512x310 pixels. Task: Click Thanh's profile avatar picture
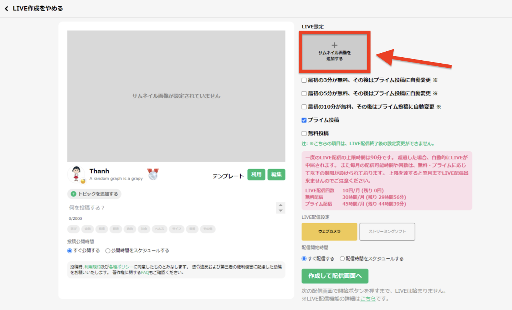76,174
